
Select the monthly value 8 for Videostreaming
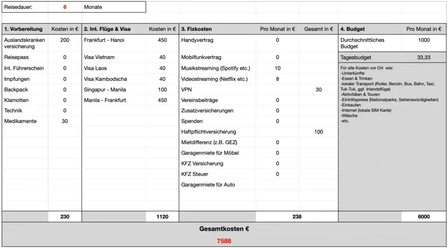(278, 79)
